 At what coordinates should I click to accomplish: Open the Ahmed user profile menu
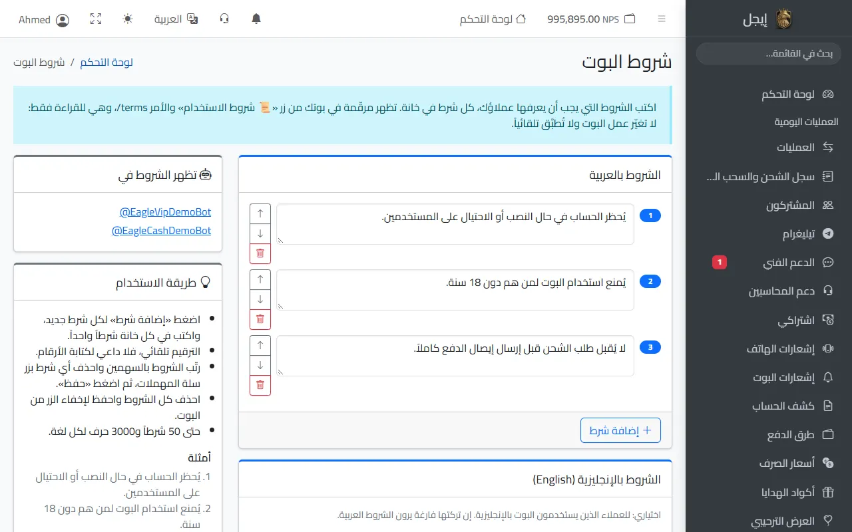point(44,20)
